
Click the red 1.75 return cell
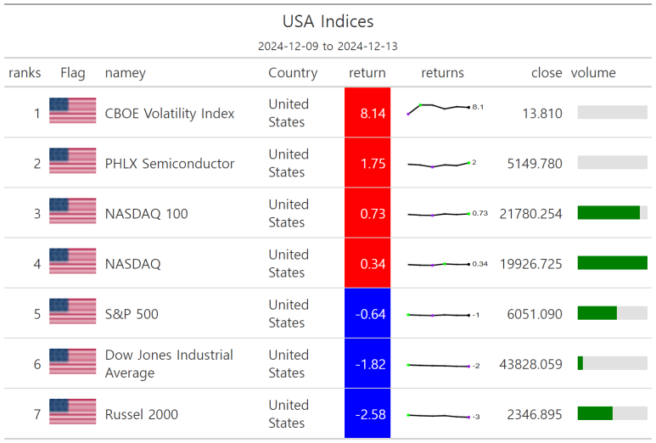(x=367, y=162)
